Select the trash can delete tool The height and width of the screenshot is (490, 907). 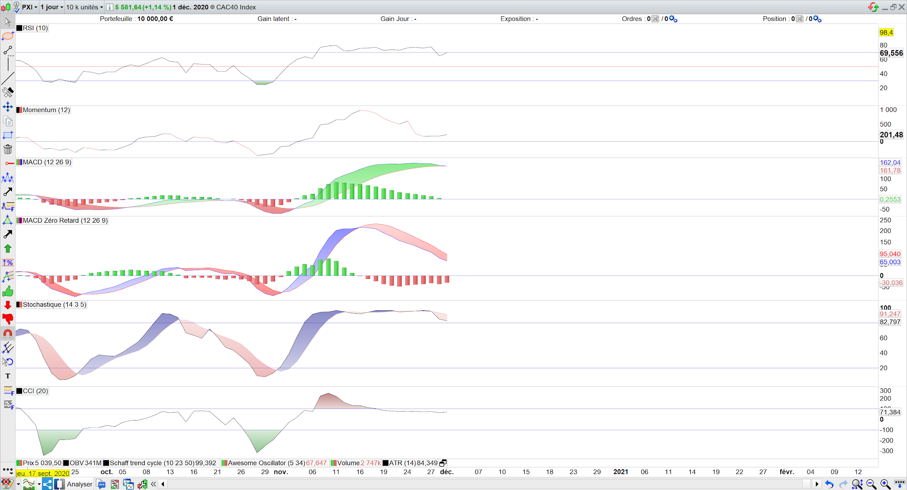click(8, 149)
